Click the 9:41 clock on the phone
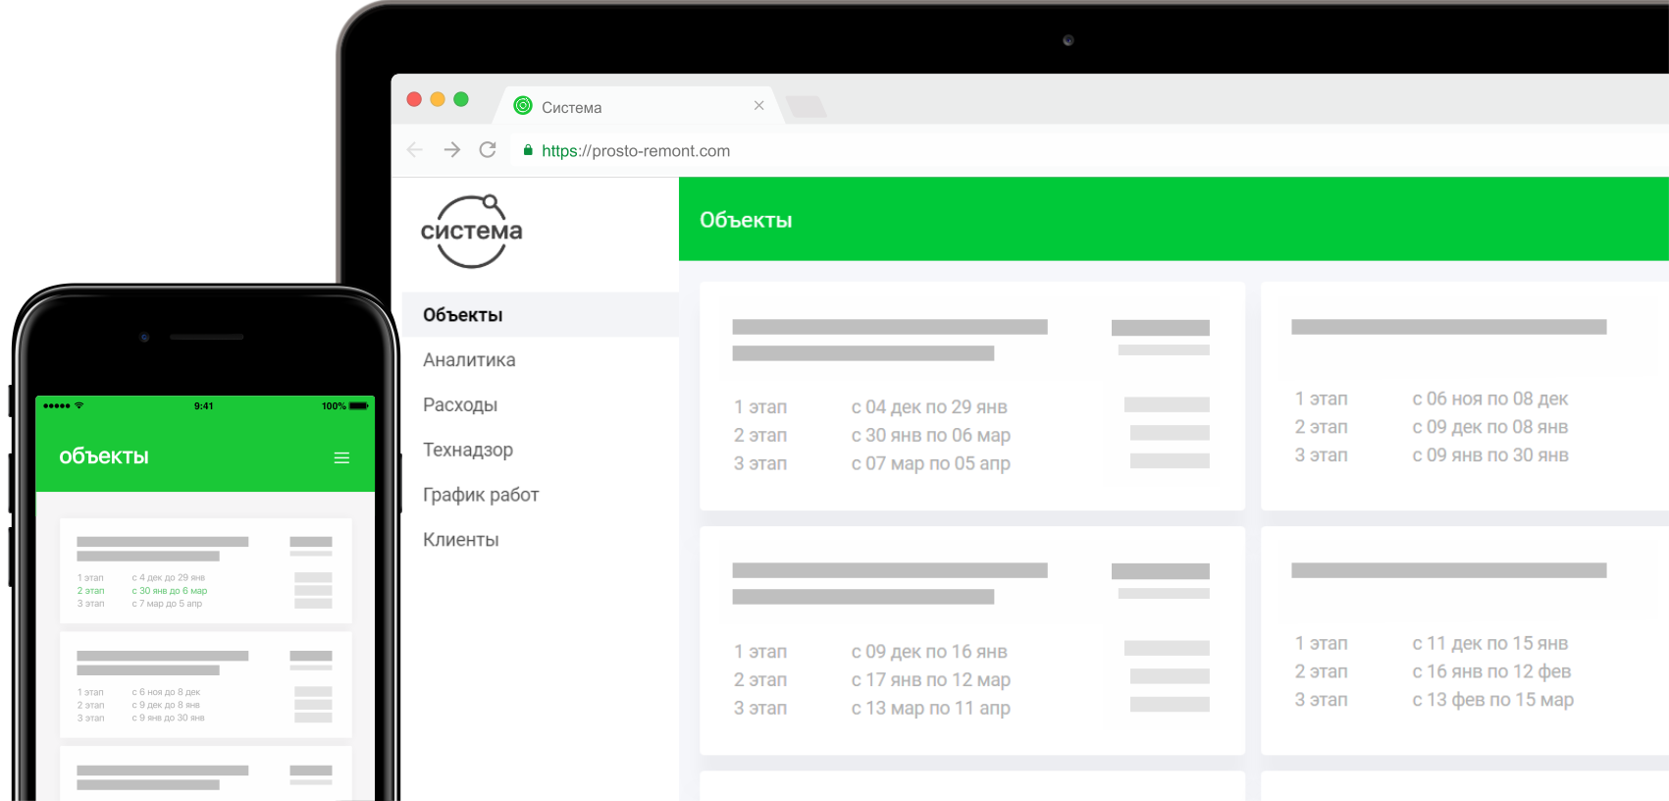1669x801 pixels. pyautogui.click(x=204, y=405)
